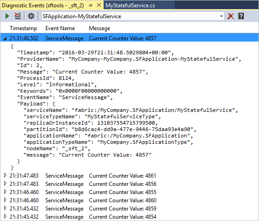259x221 pixels.
Task: Open the filter dropdown arrow
Action: click(221, 16)
